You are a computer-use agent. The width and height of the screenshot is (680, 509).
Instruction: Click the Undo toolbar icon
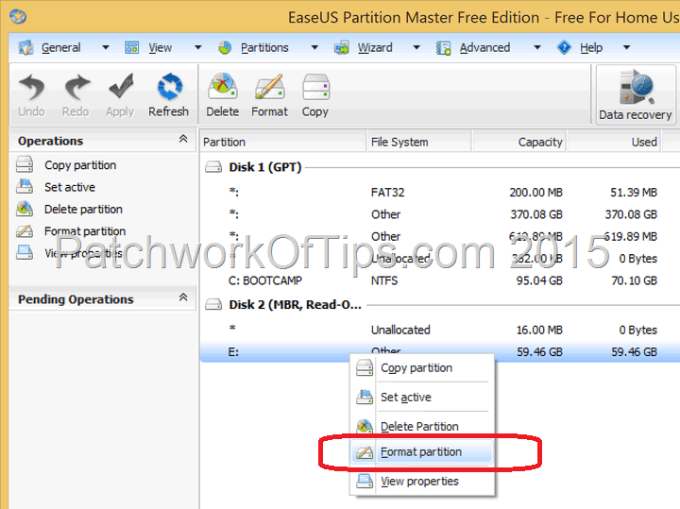point(31,87)
